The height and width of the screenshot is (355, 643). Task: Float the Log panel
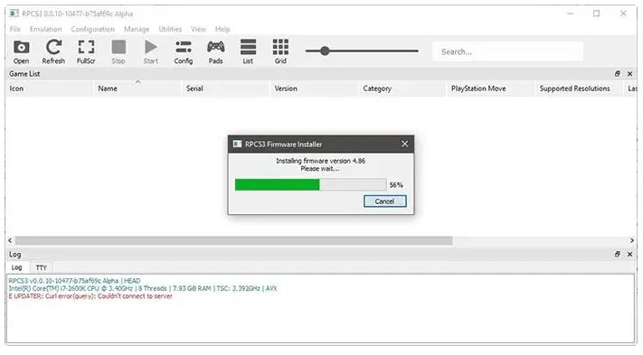click(617, 254)
